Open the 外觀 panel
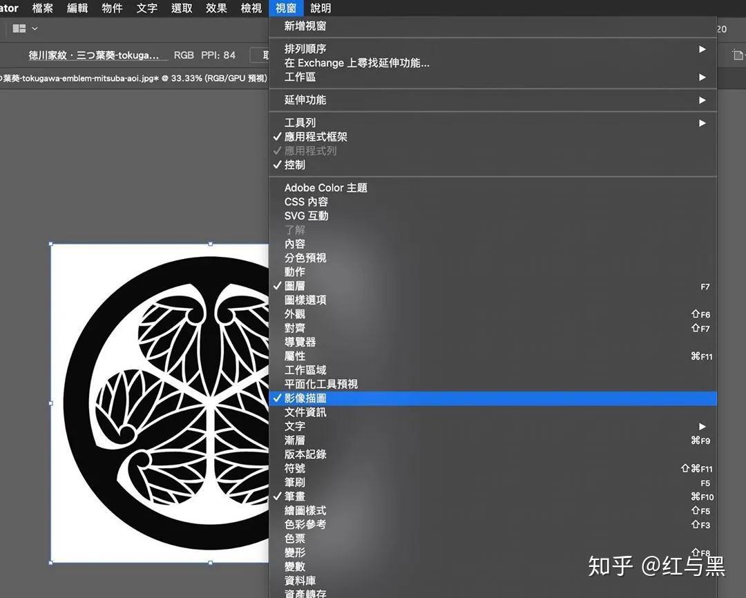This screenshot has height=598, width=746. [493, 314]
